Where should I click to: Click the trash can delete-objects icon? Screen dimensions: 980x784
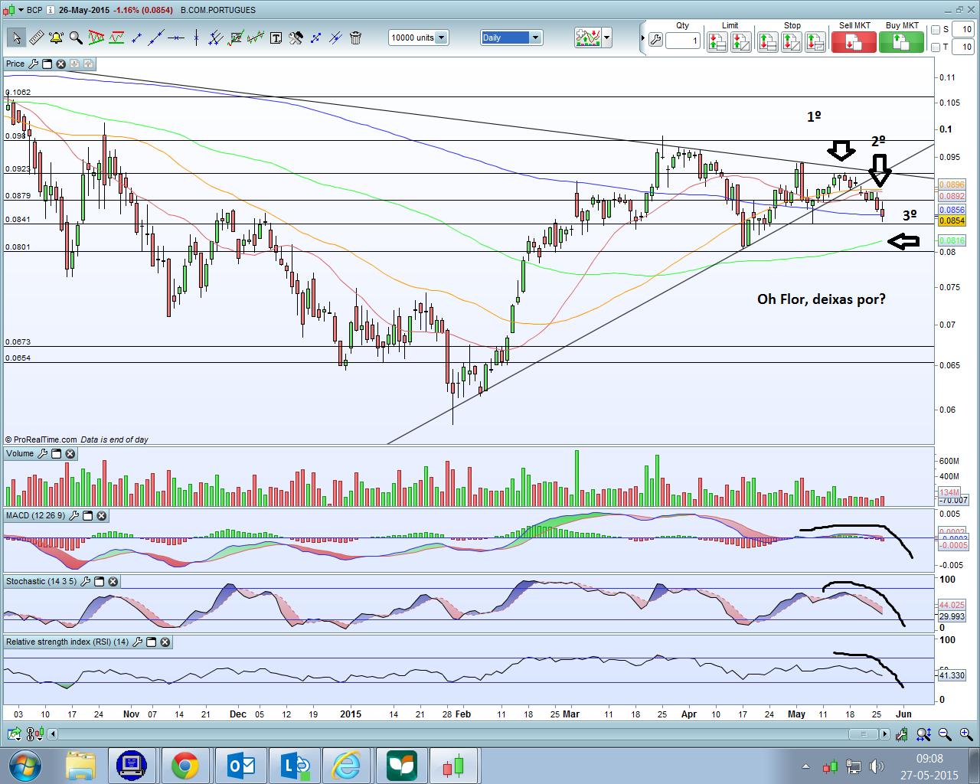click(355, 38)
